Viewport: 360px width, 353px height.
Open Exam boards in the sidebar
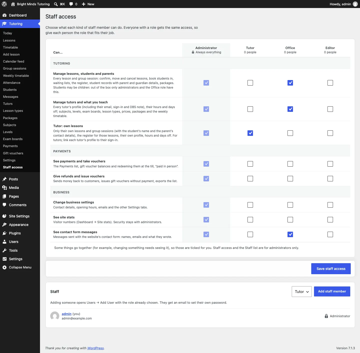click(13, 139)
